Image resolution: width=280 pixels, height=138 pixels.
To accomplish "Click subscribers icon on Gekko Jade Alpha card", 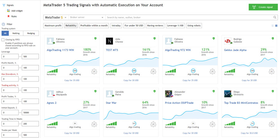I will [x=271, y=71].
